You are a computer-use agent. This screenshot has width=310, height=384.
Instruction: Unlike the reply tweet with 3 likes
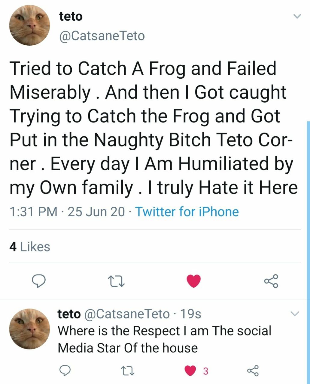tap(190, 371)
